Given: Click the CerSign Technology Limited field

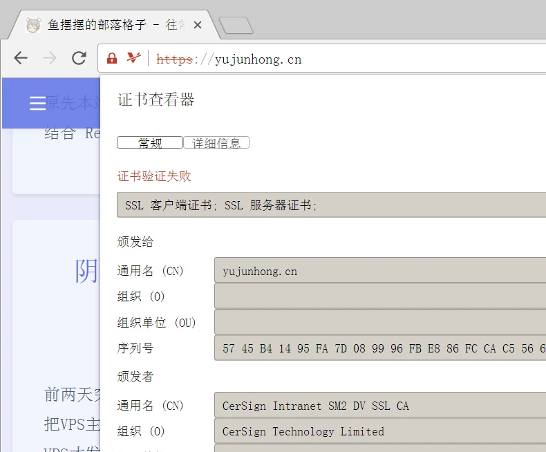Looking at the screenshot, I should pyautogui.click(x=380, y=431).
